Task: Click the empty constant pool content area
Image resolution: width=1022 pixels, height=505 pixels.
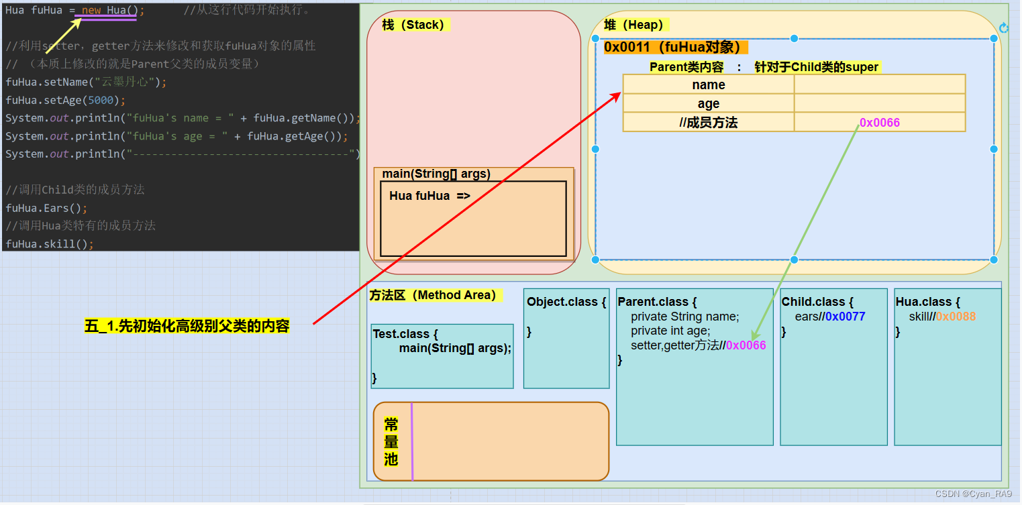Action: pos(510,441)
